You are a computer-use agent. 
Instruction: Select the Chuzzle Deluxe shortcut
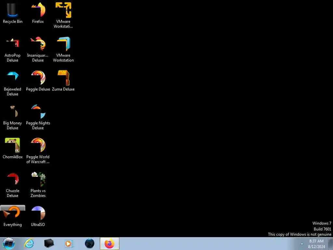point(13,185)
